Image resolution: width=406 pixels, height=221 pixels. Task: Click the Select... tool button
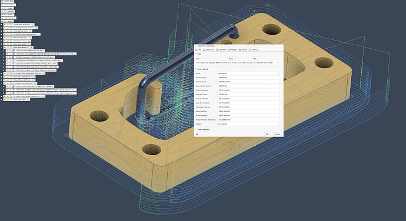coord(231,59)
